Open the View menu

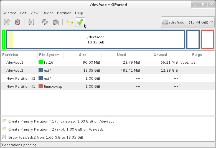[x=34, y=13]
